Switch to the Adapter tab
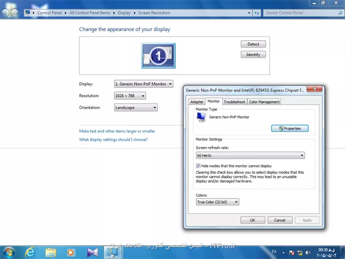345x259 pixels. (x=197, y=102)
